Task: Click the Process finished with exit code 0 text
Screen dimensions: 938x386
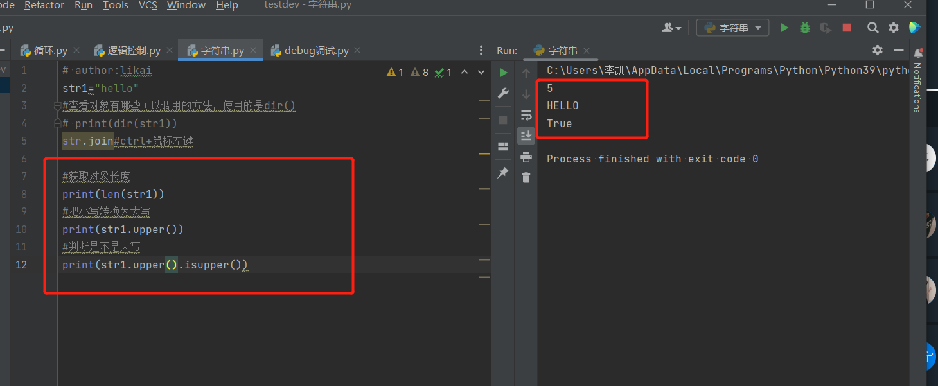Action: 652,159
